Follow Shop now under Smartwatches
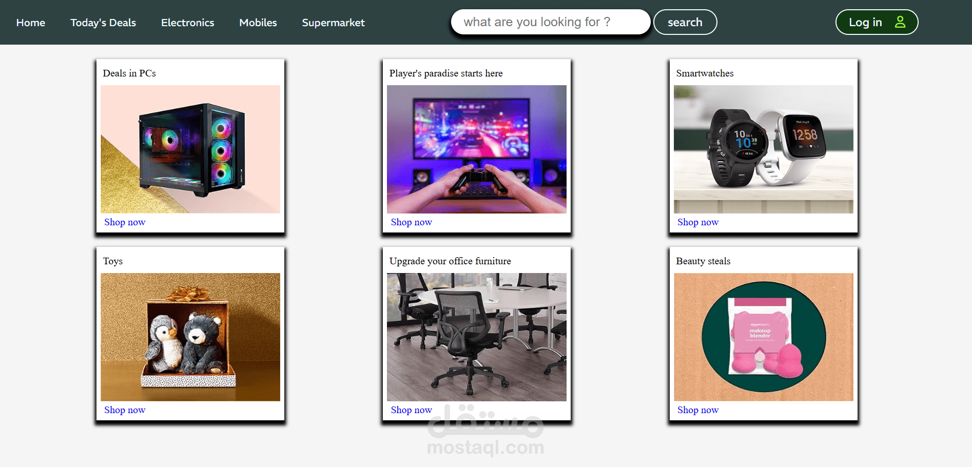Viewport: 972px width, 467px height. pyautogui.click(x=698, y=222)
